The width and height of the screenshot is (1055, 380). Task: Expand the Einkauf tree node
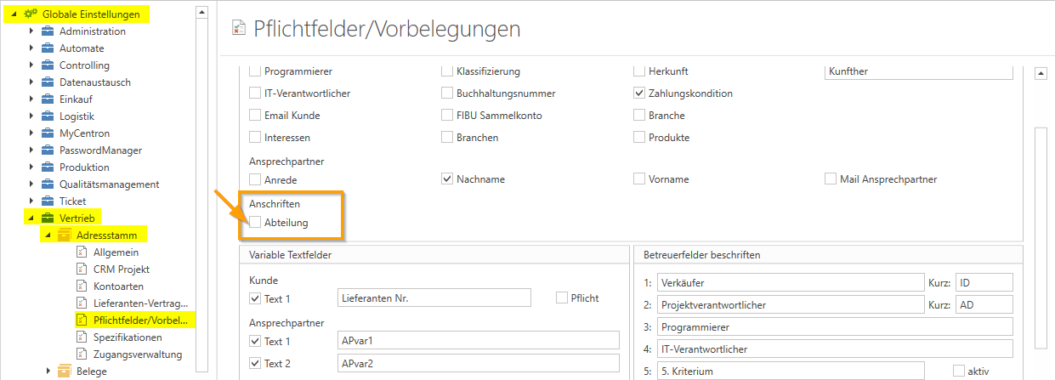pos(31,99)
